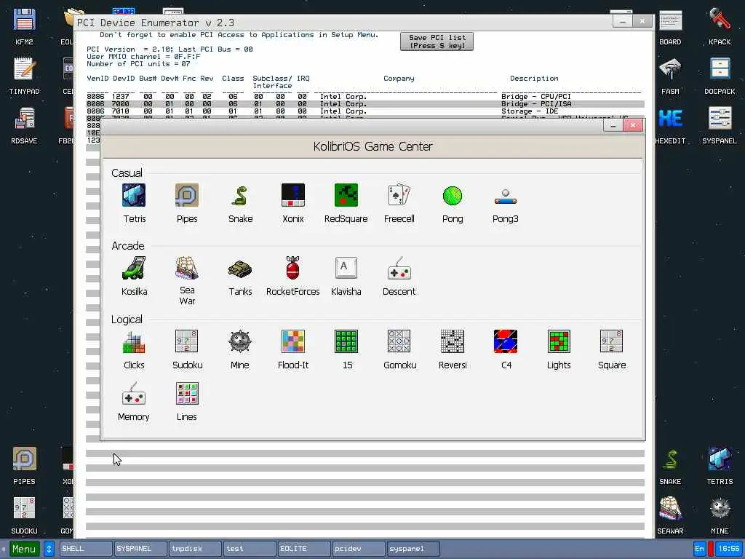Open HEXEDIT desktop icon
745x559 pixels.
click(670, 125)
